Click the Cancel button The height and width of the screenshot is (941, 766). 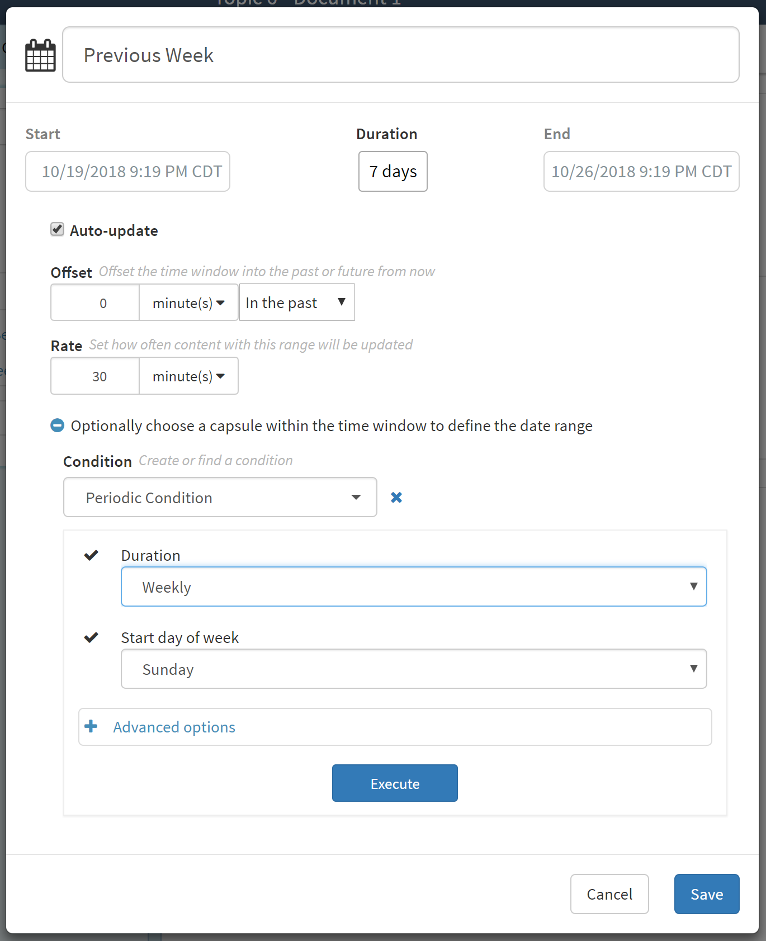click(609, 894)
